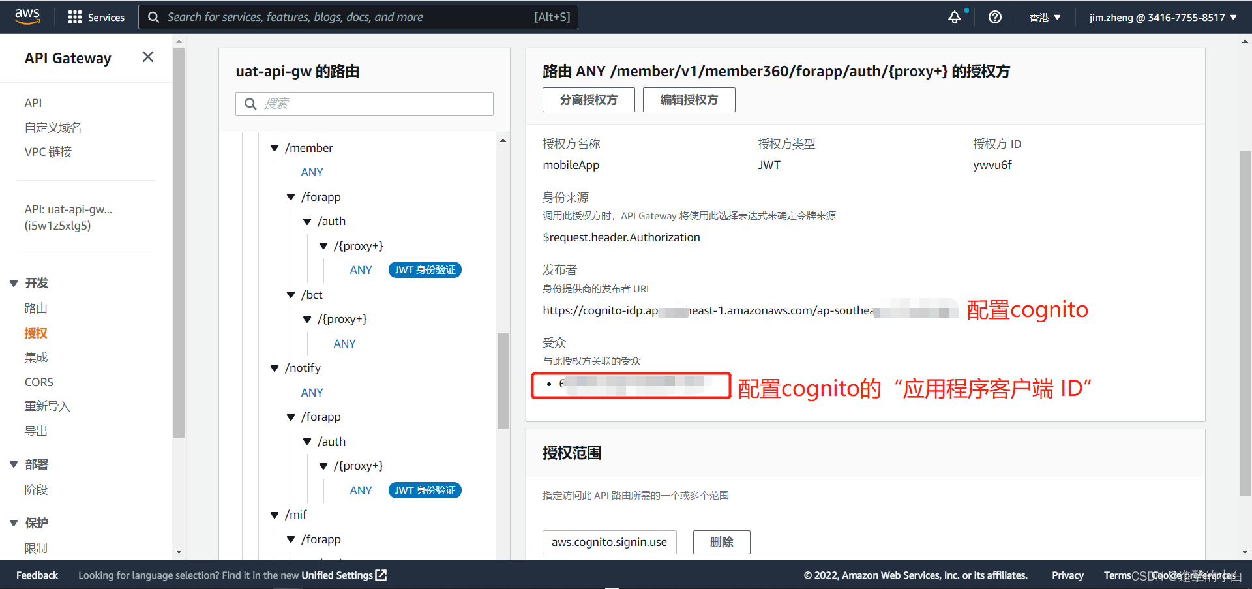Click the Feedback link

(x=37, y=575)
